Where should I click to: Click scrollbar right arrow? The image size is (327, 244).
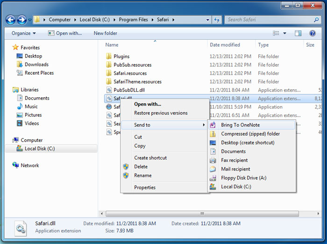tap(318, 214)
